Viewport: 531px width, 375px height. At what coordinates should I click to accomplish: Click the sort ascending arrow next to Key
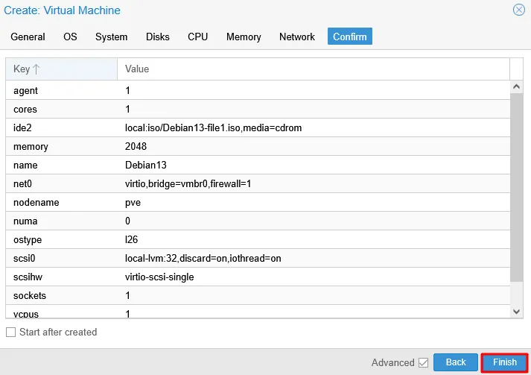36,69
